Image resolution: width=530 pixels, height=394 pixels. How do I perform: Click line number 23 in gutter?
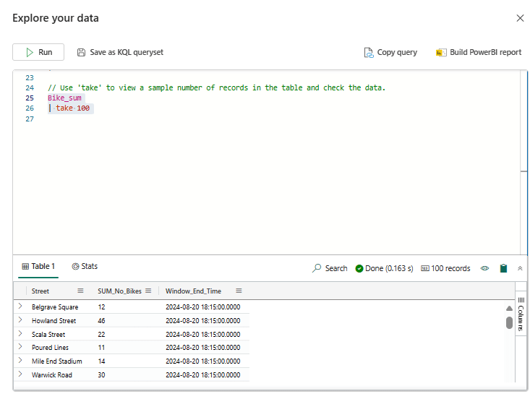tap(30, 78)
